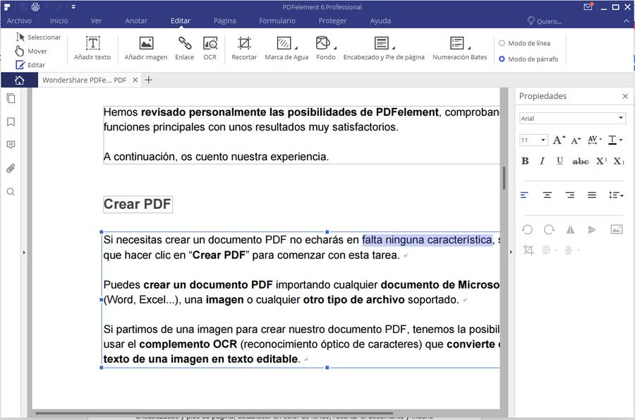Switch to the Ver tab
Viewport: 635px width, 420px height.
coord(96,20)
